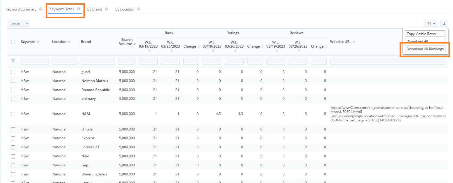This screenshot has width=453, height=183.
Task: Open the Keyword Summary tab
Action: (21, 9)
